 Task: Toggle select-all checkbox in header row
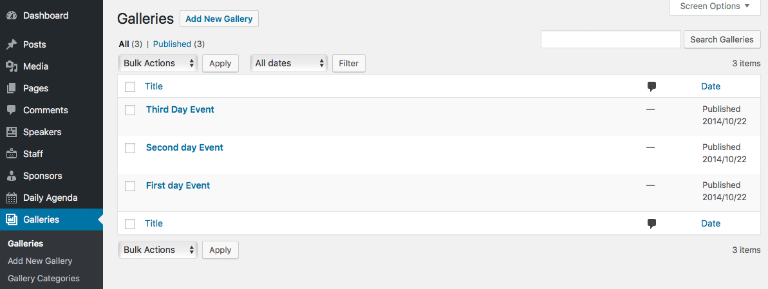(130, 87)
